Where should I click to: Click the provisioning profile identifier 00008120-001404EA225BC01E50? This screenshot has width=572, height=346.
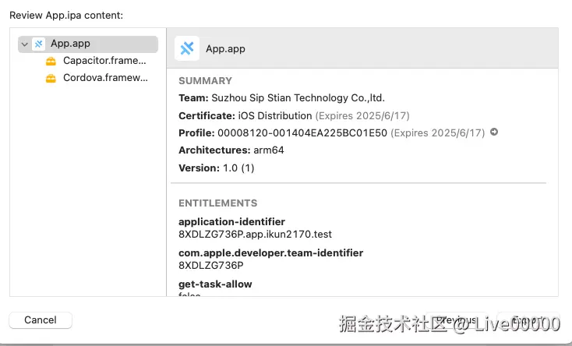click(302, 132)
